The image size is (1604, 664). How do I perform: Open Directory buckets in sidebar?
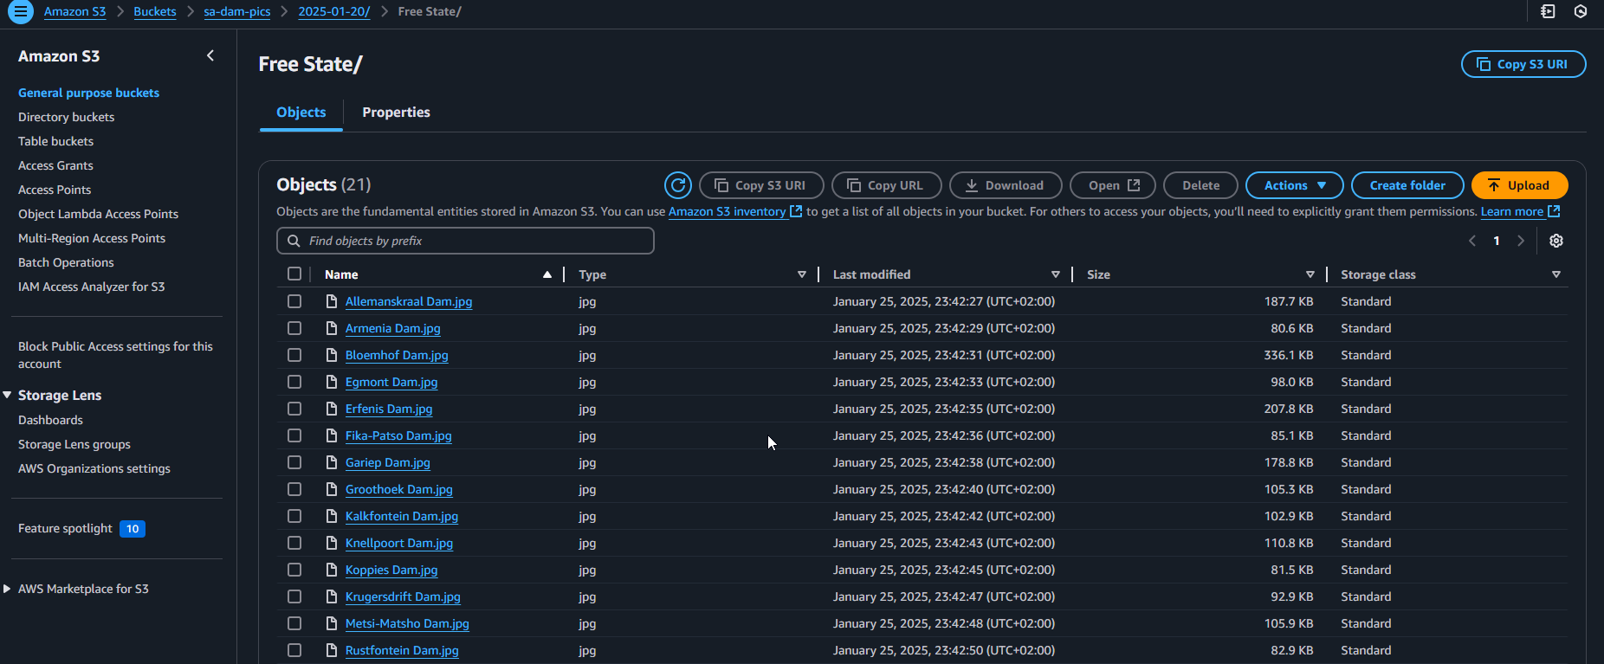[66, 117]
